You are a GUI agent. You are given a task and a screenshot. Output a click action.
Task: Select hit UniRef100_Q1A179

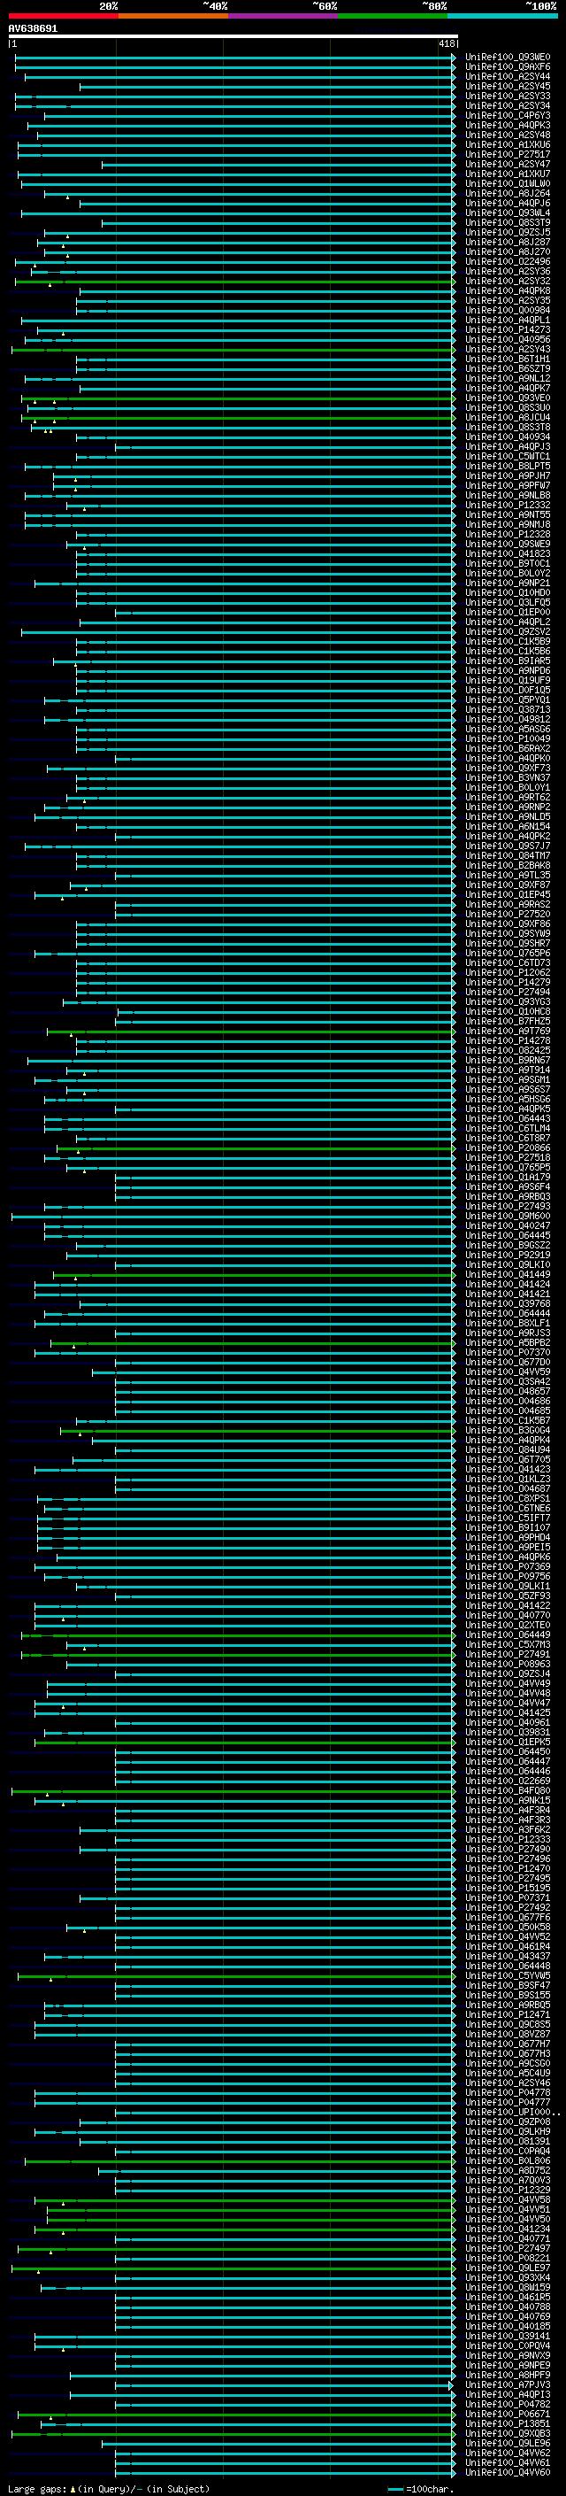[x=508, y=1178]
